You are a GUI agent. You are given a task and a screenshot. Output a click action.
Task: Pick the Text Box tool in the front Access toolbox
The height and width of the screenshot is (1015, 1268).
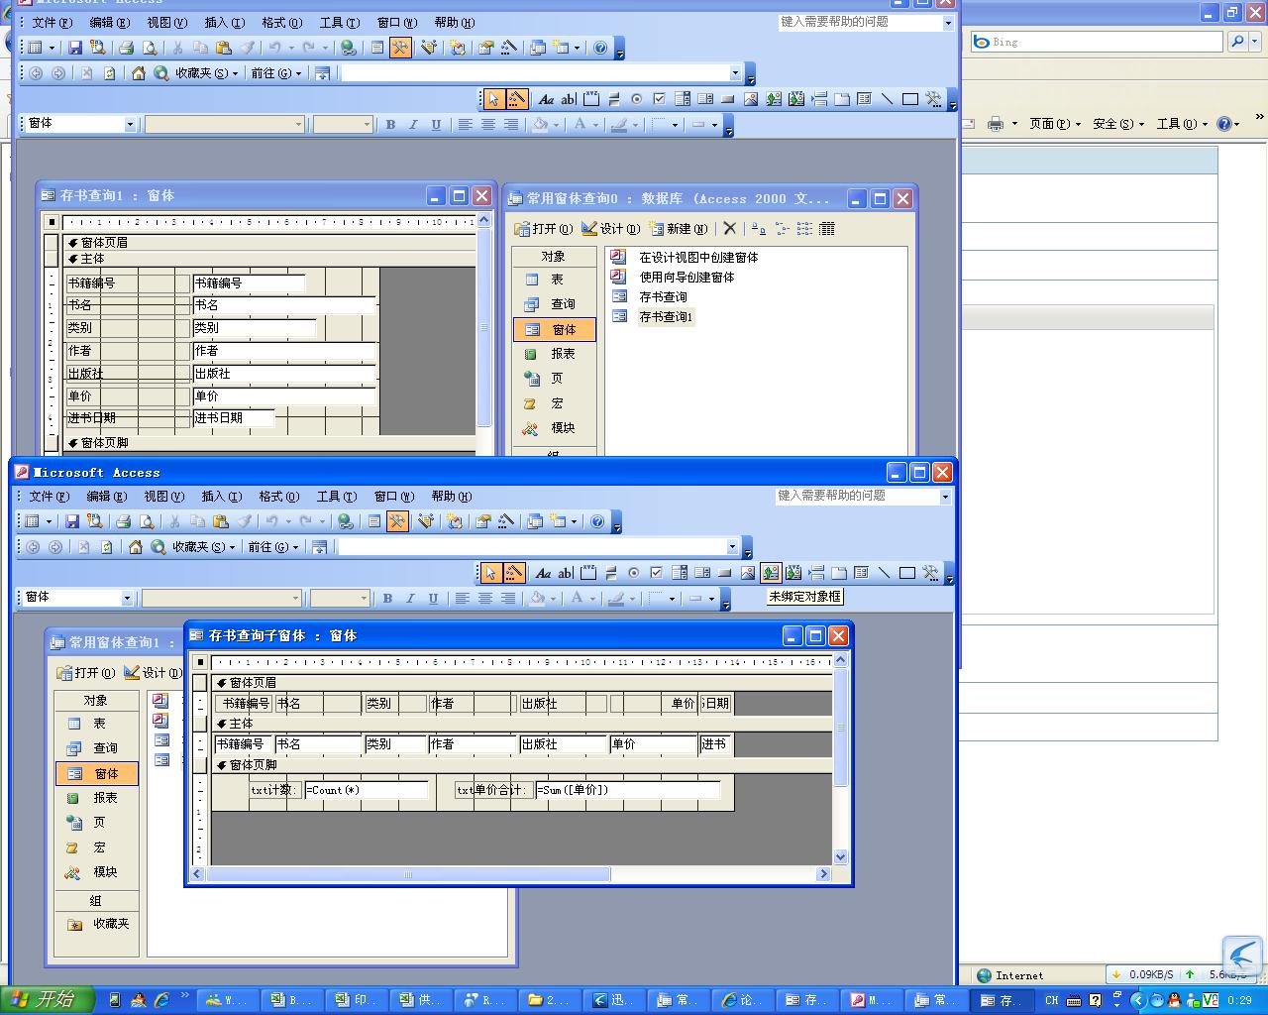click(566, 573)
